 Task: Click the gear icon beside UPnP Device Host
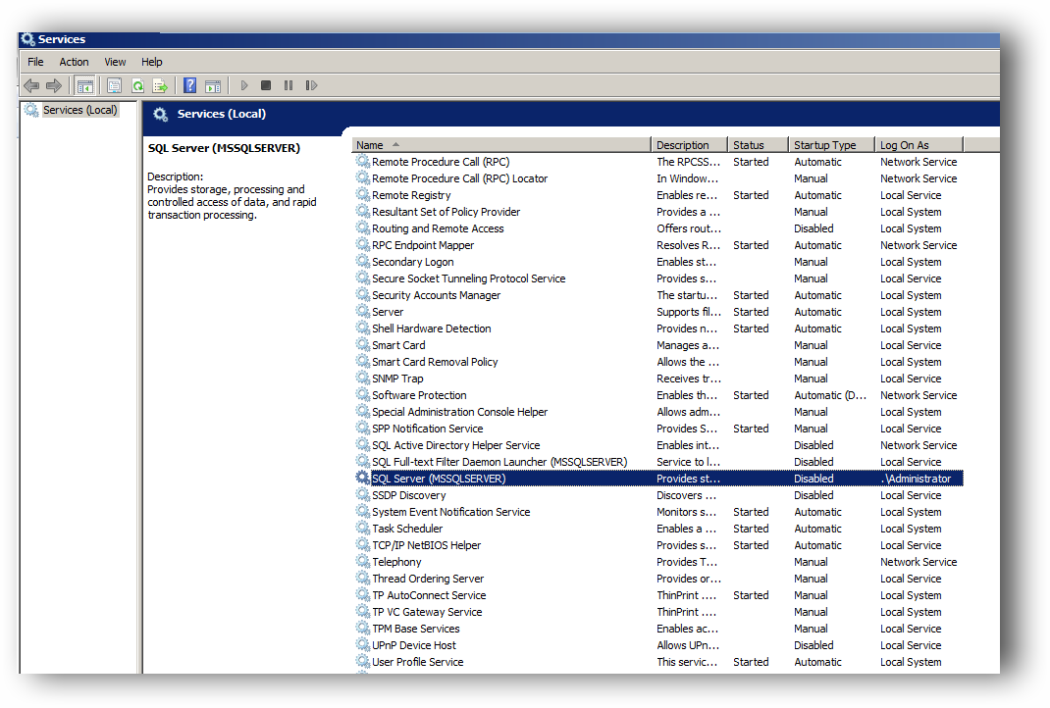click(362, 644)
